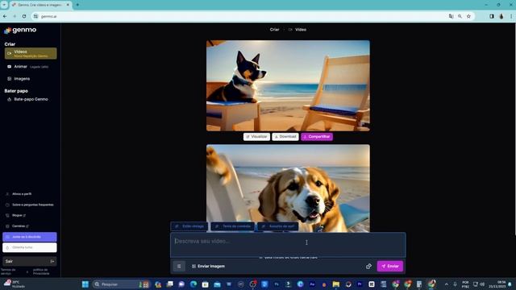Click the genmo logo
The image size is (516, 290).
pyautogui.click(x=20, y=31)
